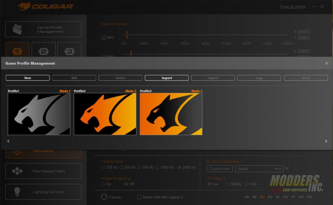The height and width of the screenshot is (205, 333).
Task: Select 1000 Hz polling rate
Action: pyautogui.click(x=157, y=167)
